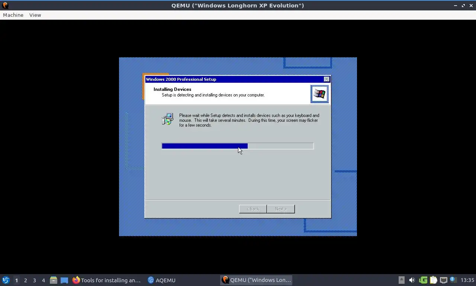Close the QEMU window
Screen dimensions: 476x286
pyautogui.click(x=471, y=6)
